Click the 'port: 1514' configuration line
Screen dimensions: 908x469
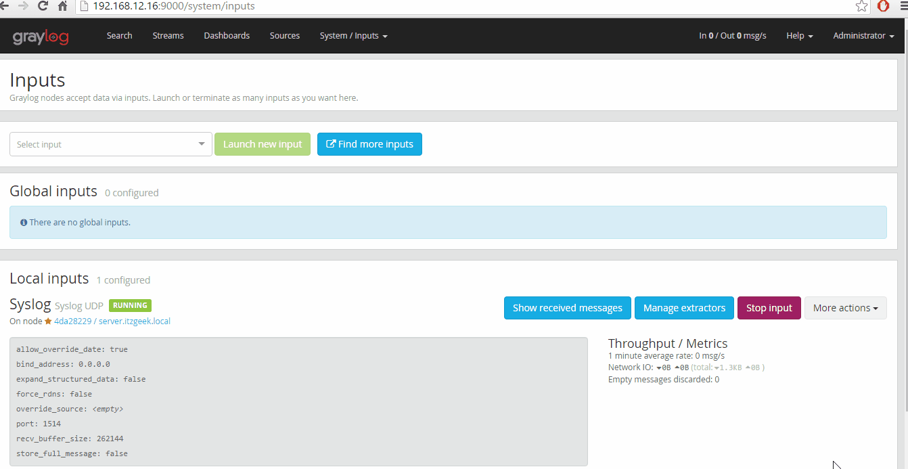coord(39,424)
